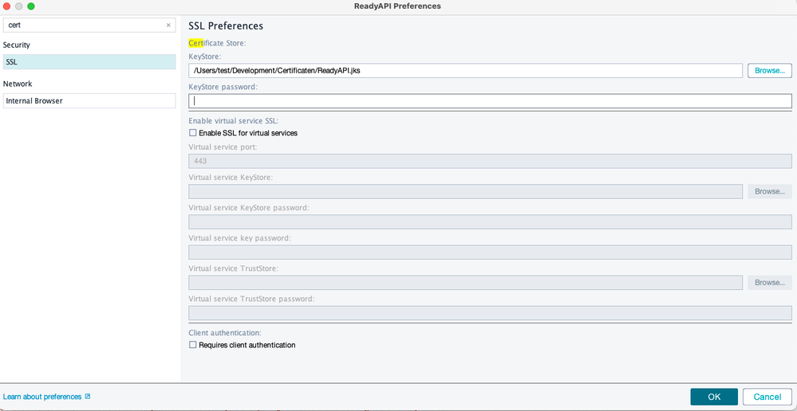Screen dimensions: 797x411
Task: Enable SSL for virtual services checkbox
Action: pyautogui.click(x=192, y=133)
